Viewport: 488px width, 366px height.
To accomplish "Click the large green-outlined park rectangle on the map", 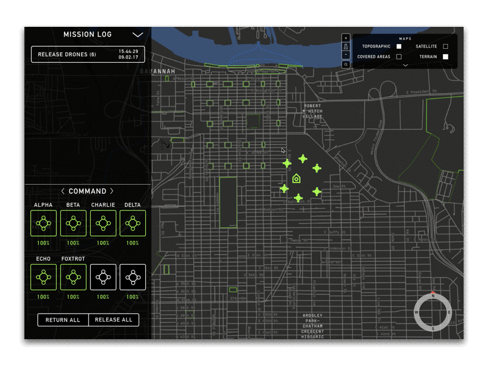I will click(228, 203).
